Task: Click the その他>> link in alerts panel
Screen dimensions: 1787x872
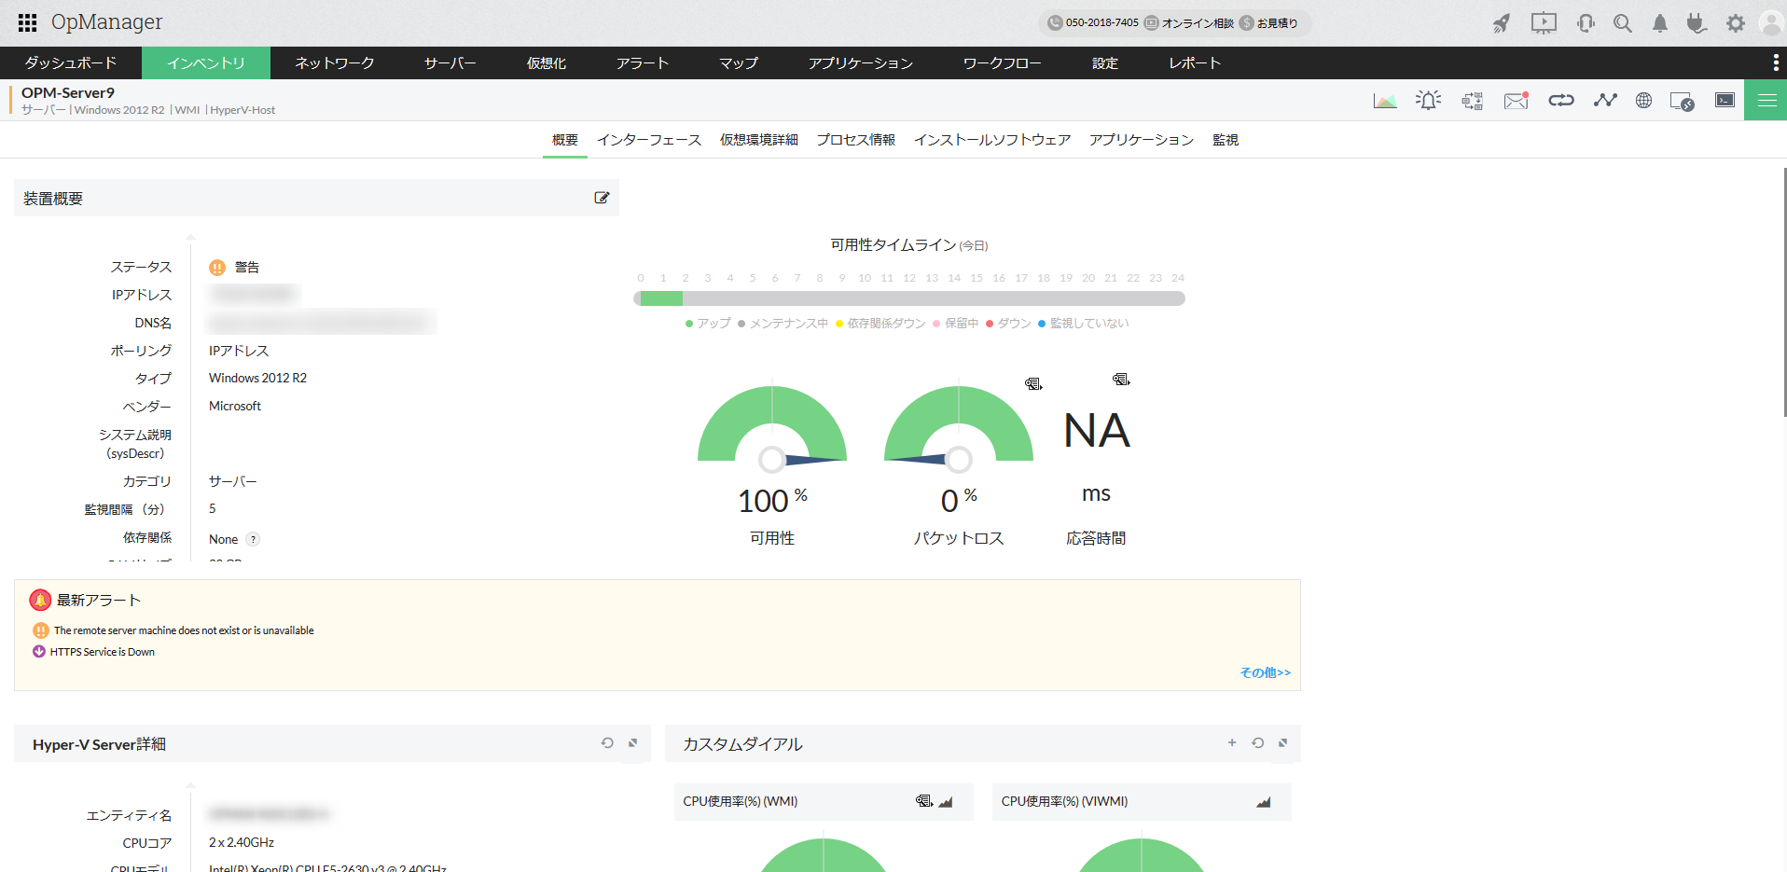Action: tap(1265, 672)
